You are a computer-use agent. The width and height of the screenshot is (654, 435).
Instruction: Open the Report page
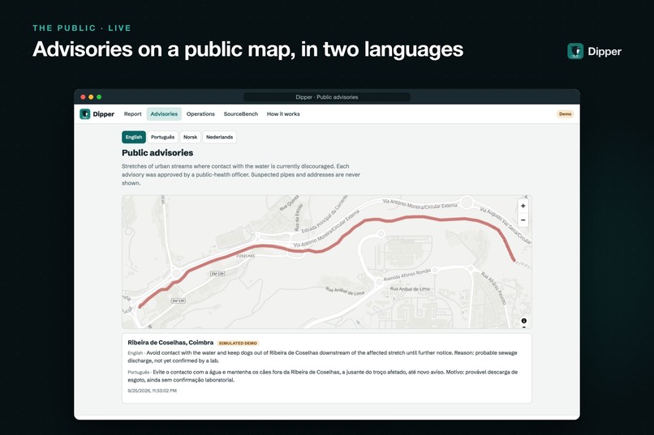[x=132, y=114]
